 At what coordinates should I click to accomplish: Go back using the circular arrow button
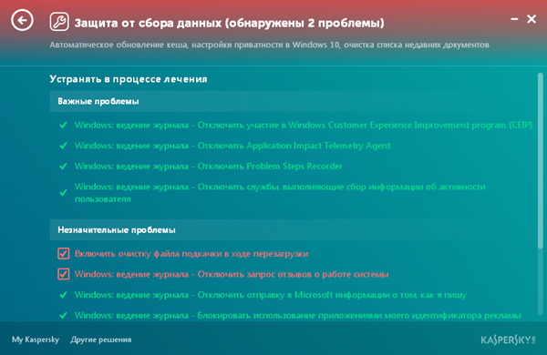[x=22, y=20]
